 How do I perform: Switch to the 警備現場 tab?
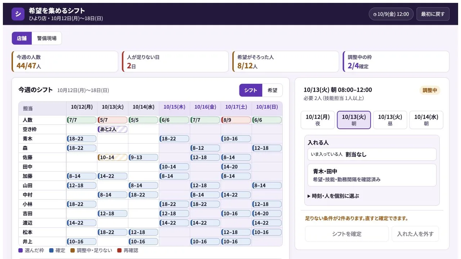47,38
